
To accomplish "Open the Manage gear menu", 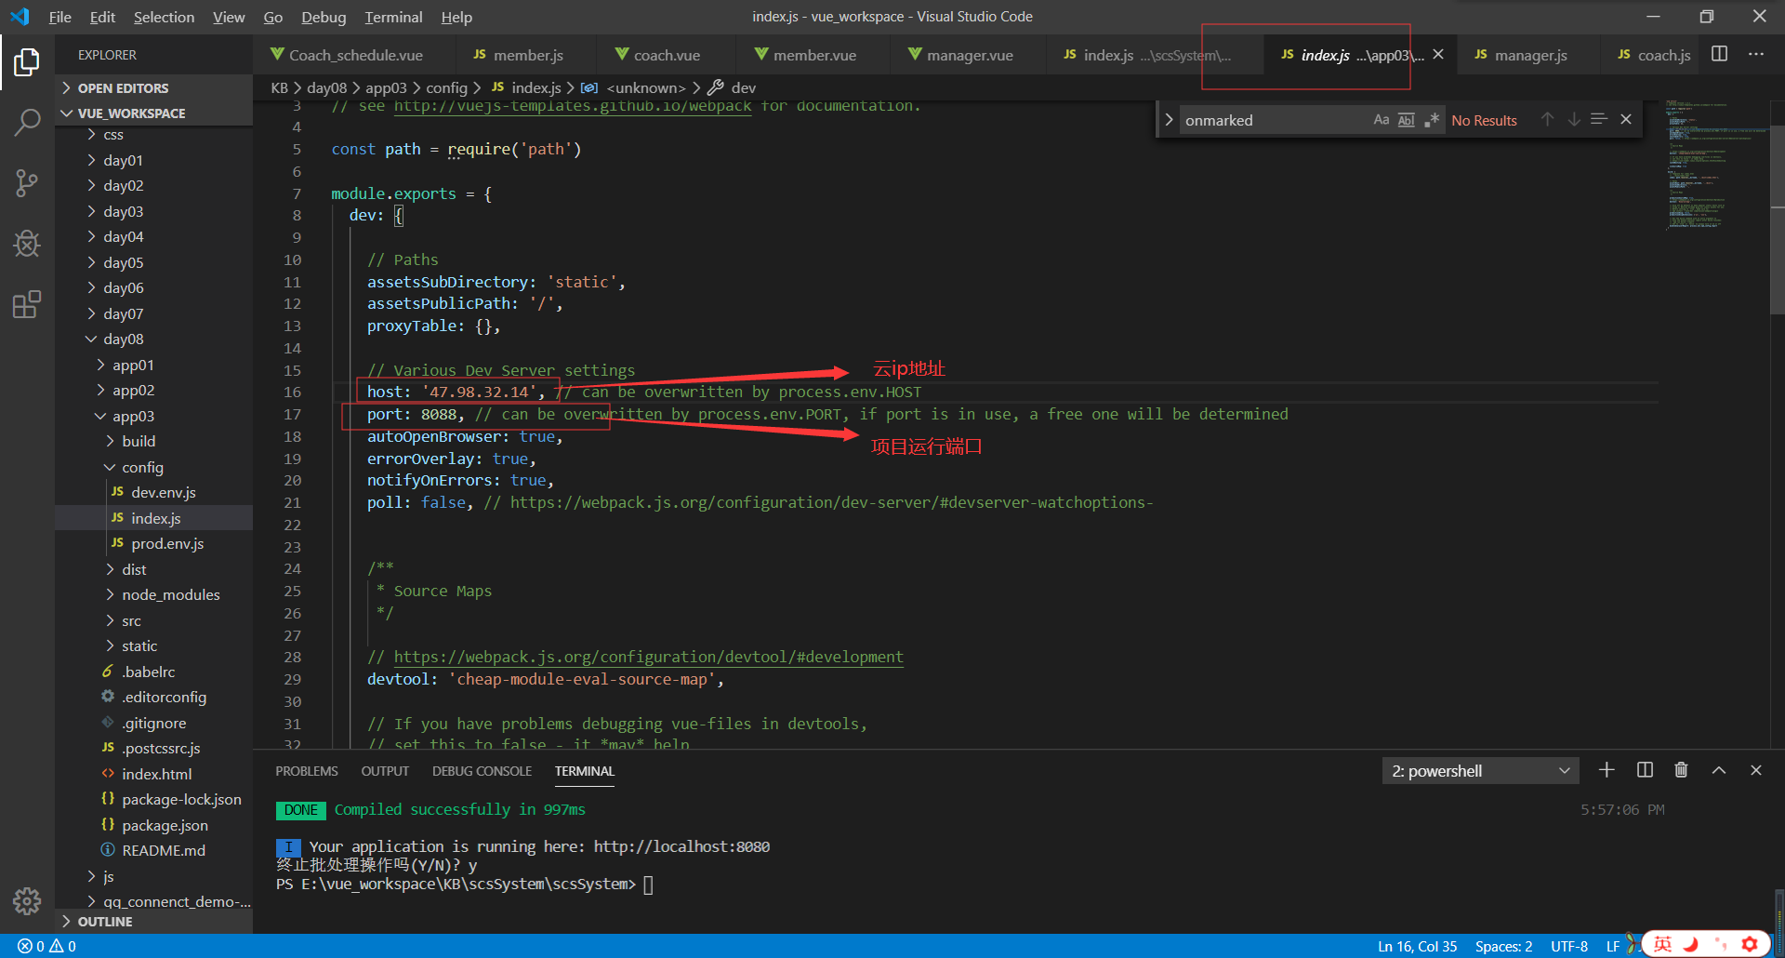I will click(27, 900).
